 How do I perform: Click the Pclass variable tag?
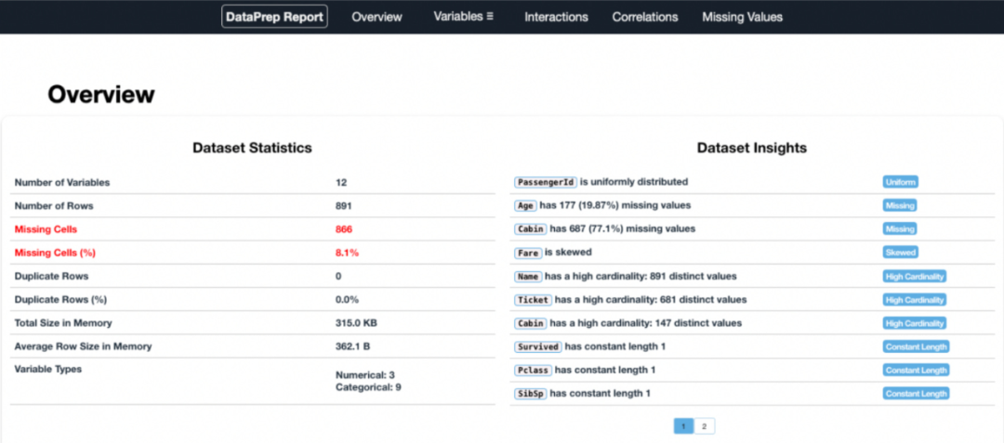point(534,371)
